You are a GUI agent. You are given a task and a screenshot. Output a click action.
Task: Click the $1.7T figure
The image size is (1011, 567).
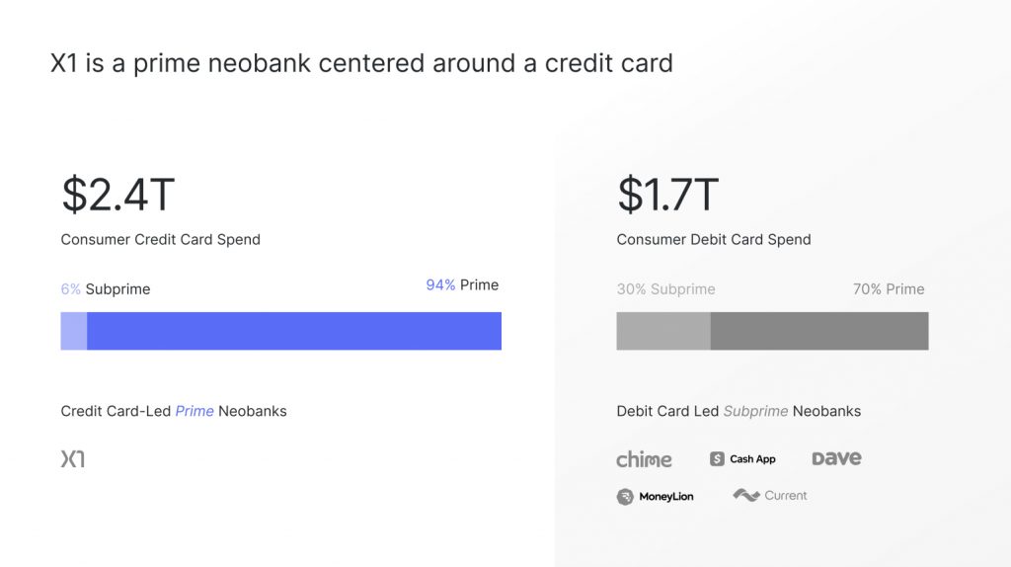tap(668, 195)
